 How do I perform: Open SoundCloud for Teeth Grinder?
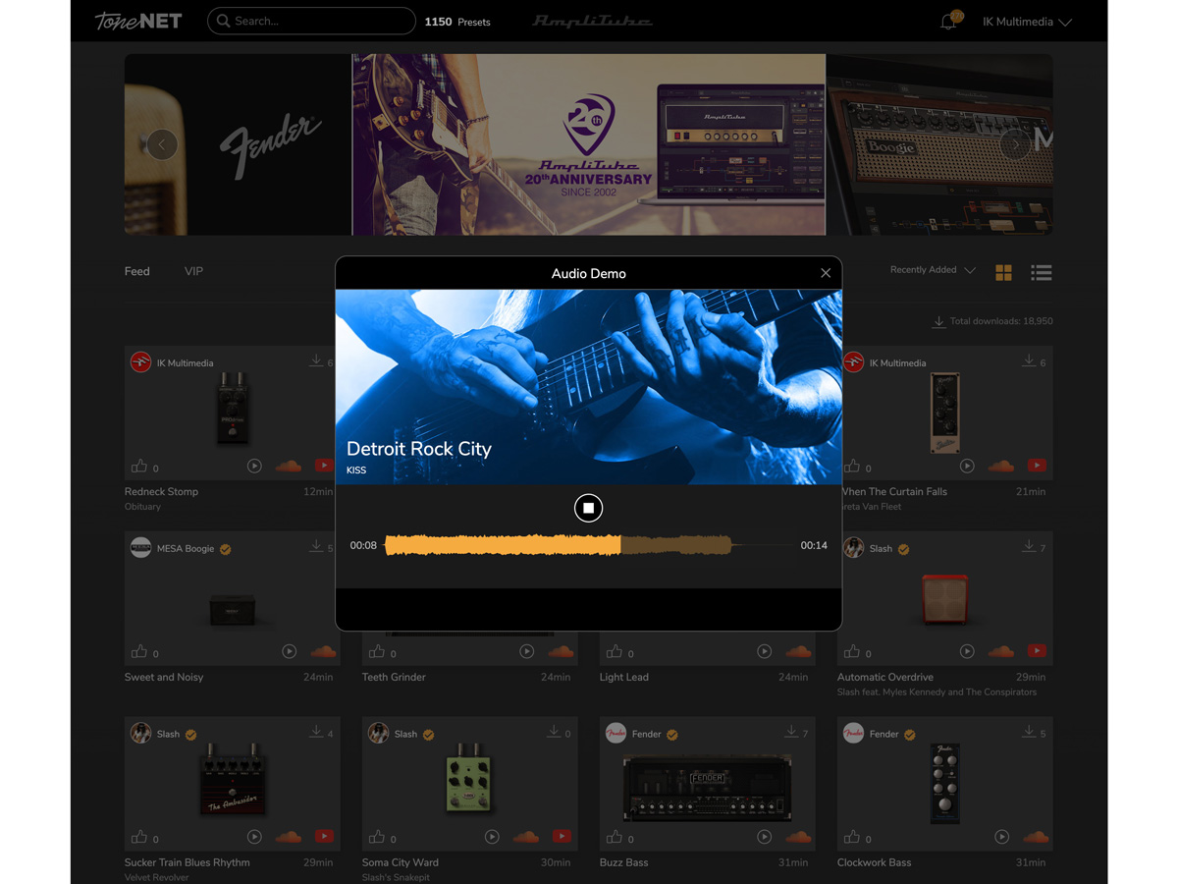tap(561, 651)
